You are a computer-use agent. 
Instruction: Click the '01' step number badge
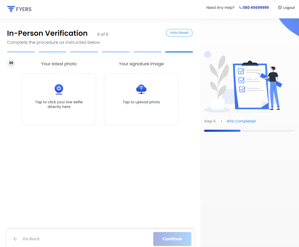click(x=11, y=63)
